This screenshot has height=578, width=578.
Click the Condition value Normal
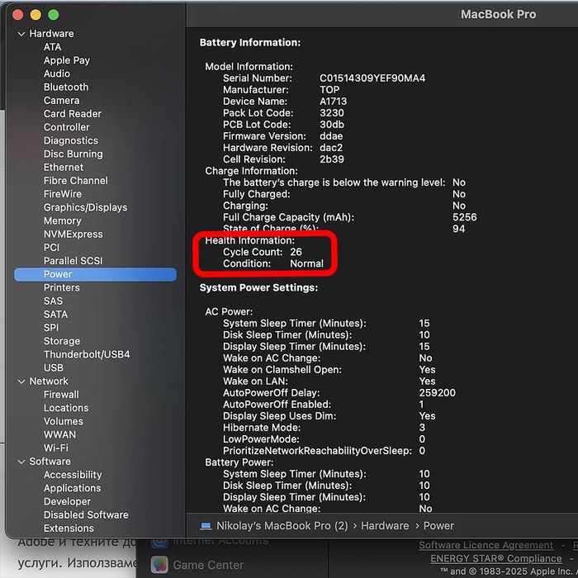point(306,264)
